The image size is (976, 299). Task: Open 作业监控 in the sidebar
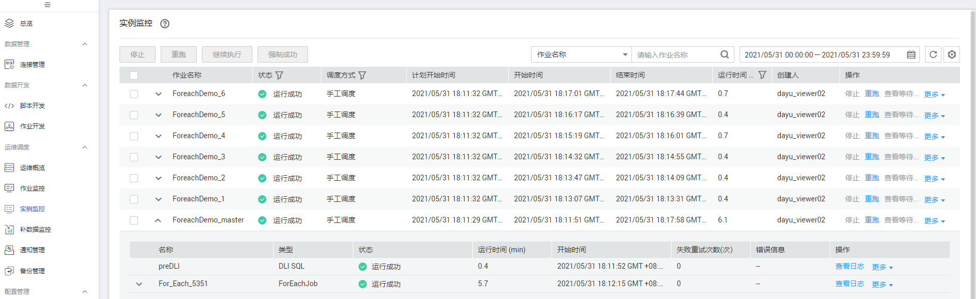click(32, 189)
